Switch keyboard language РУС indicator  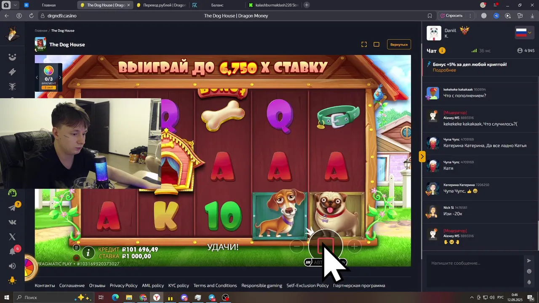point(500,298)
